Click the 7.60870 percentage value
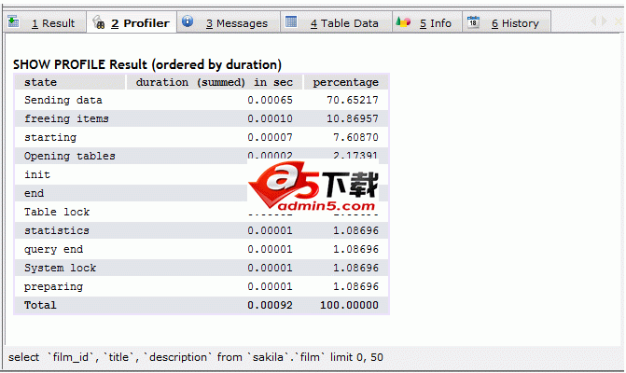This screenshot has height=373, width=626. 355,138
